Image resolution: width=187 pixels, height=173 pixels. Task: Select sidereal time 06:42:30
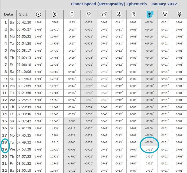[x=24, y=22]
